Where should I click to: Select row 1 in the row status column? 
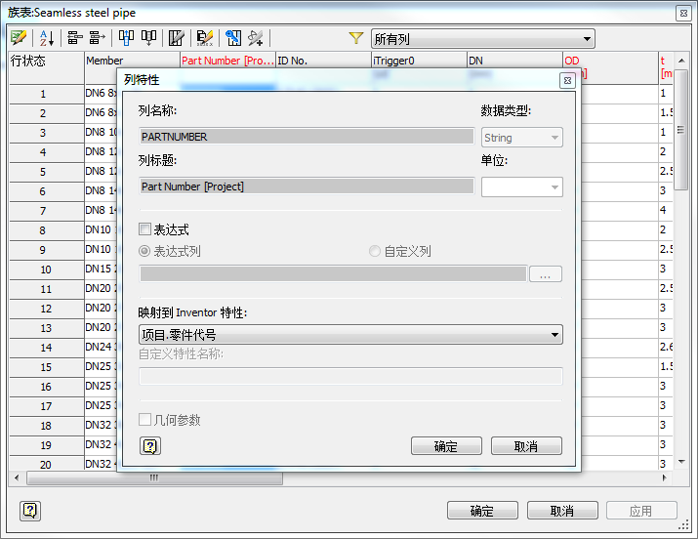coord(47,94)
